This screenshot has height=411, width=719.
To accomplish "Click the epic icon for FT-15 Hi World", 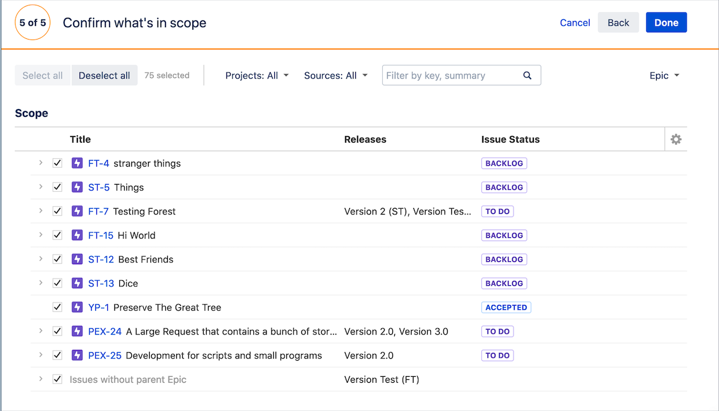I will click(77, 235).
